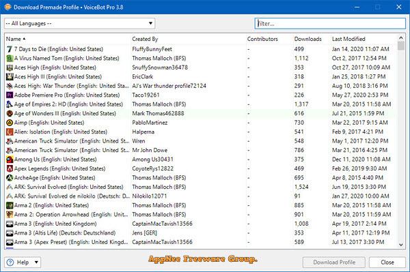Click creator name EricClark

tap(143, 76)
